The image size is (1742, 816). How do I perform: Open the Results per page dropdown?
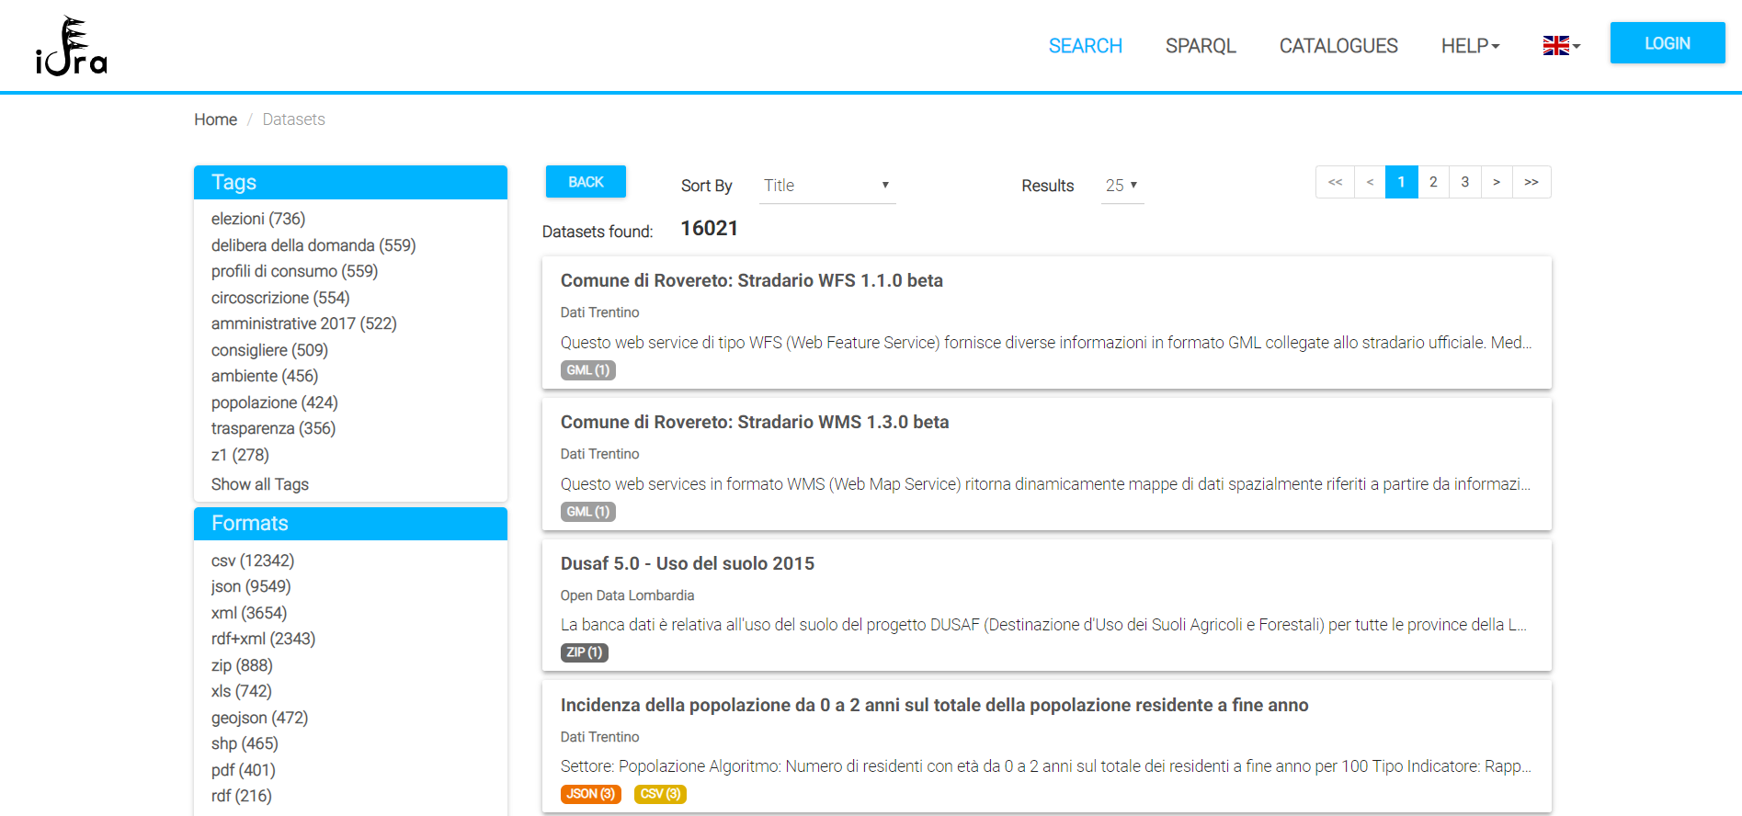[1122, 186]
